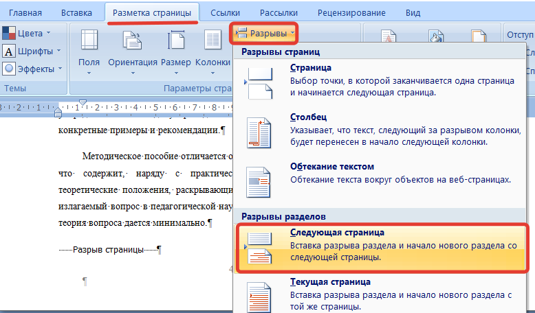Click the Ориентация page orientation icon

coord(132,43)
